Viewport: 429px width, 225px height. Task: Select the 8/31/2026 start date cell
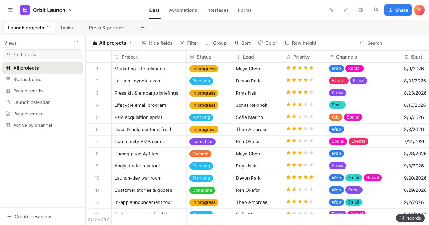(415, 81)
